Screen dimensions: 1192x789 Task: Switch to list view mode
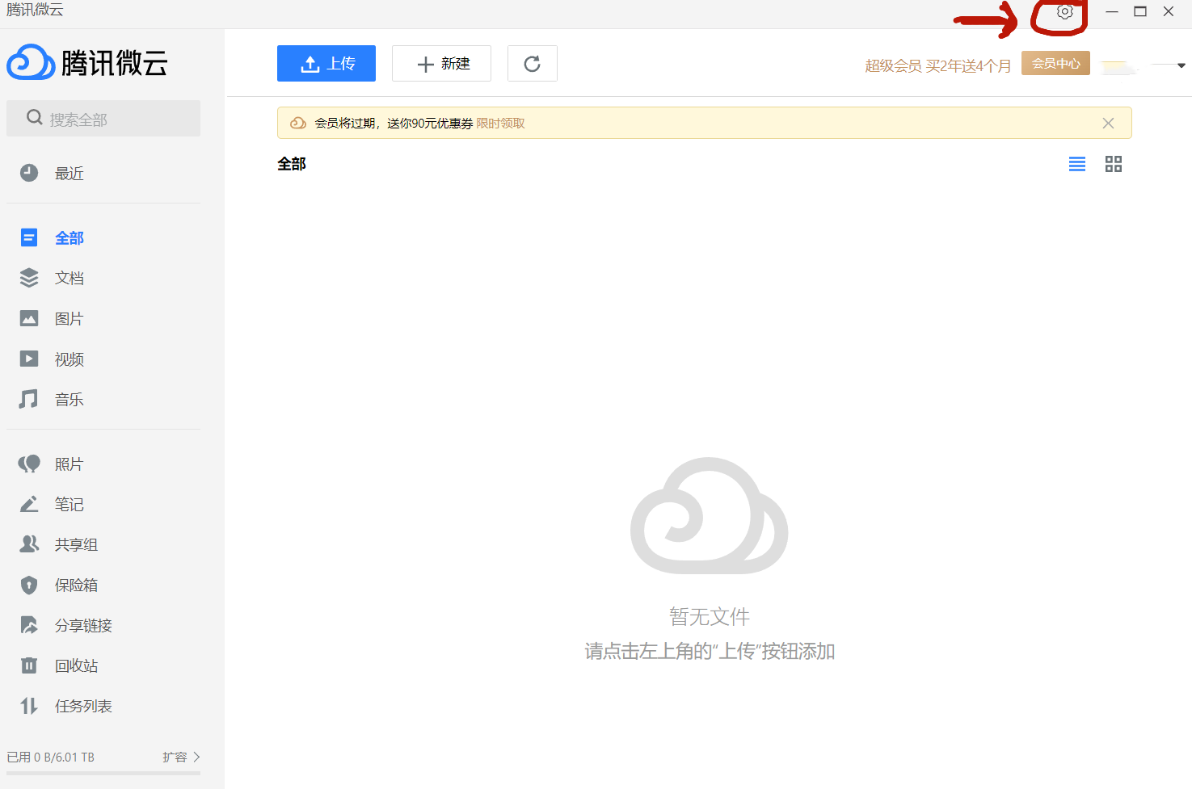[x=1076, y=164]
